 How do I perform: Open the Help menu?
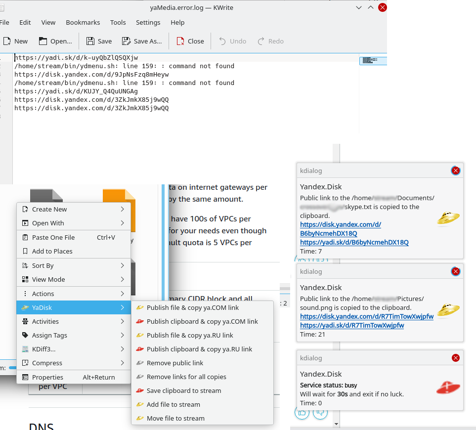pos(177,22)
